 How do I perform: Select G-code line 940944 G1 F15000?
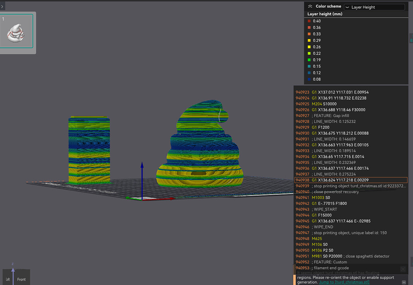(351, 215)
